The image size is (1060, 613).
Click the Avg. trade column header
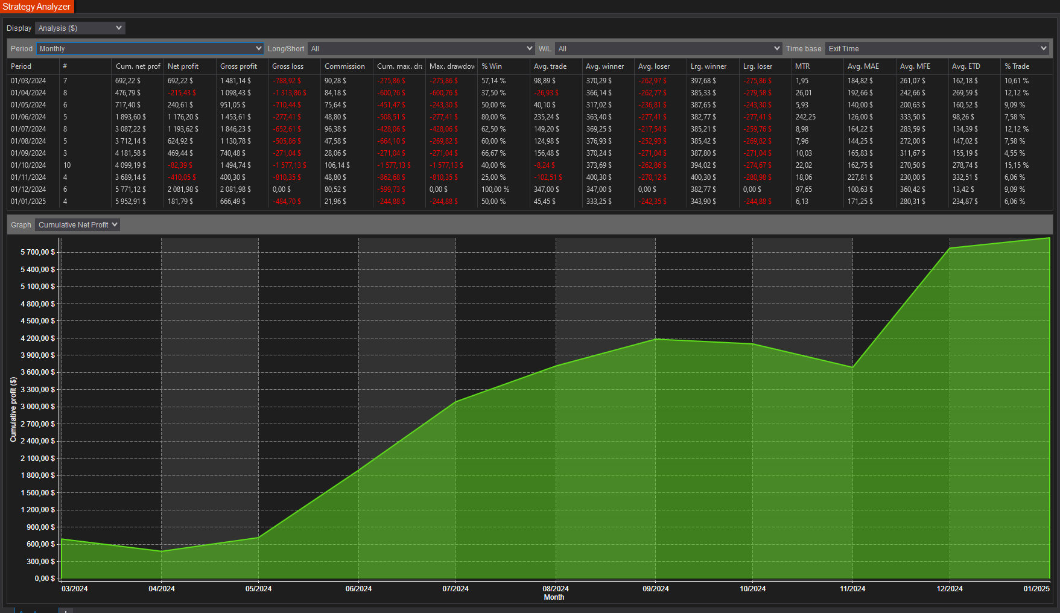click(556, 66)
